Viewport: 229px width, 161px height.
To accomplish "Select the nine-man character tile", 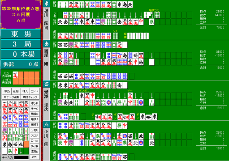I will [x=26, y=111].
